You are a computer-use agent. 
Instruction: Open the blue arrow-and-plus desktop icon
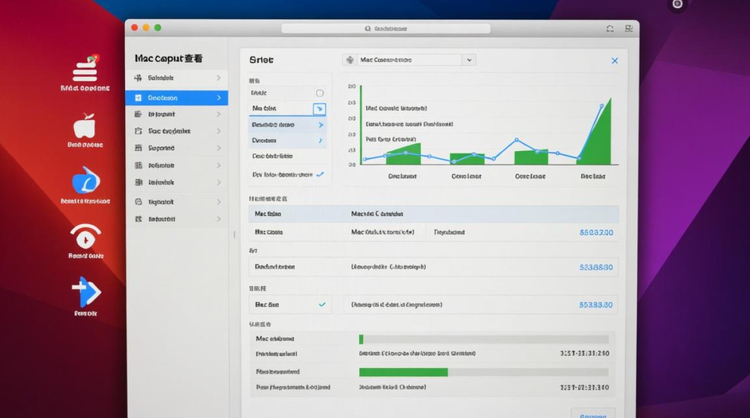86,292
